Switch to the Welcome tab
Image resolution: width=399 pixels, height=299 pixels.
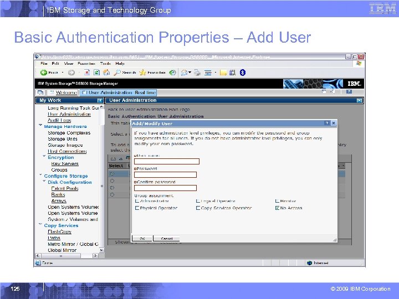coord(63,92)
